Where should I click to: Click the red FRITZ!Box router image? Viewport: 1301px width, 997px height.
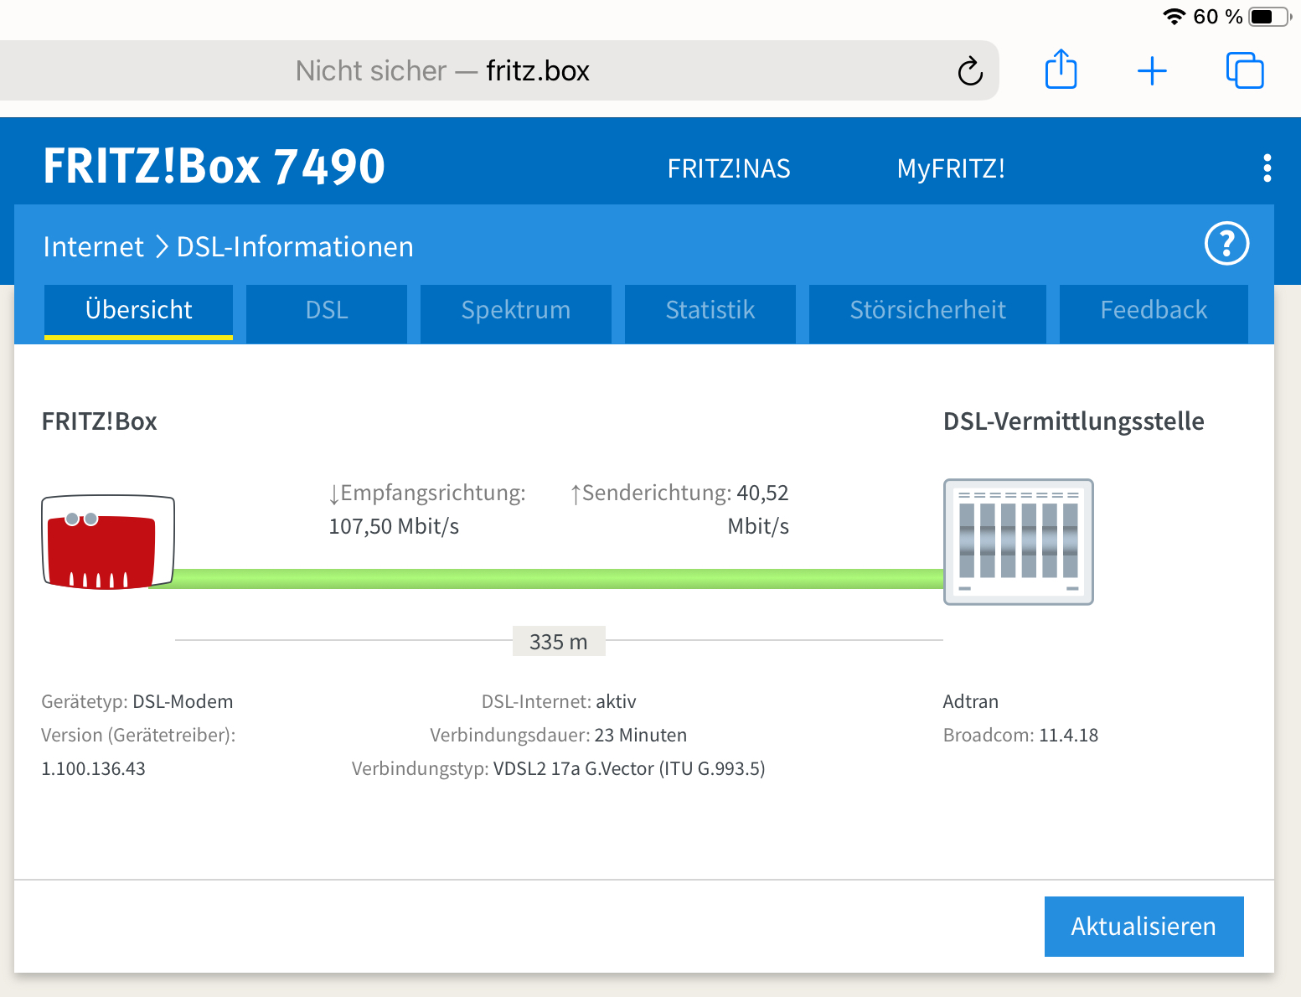pyautogui.click(x=108, y=543)
